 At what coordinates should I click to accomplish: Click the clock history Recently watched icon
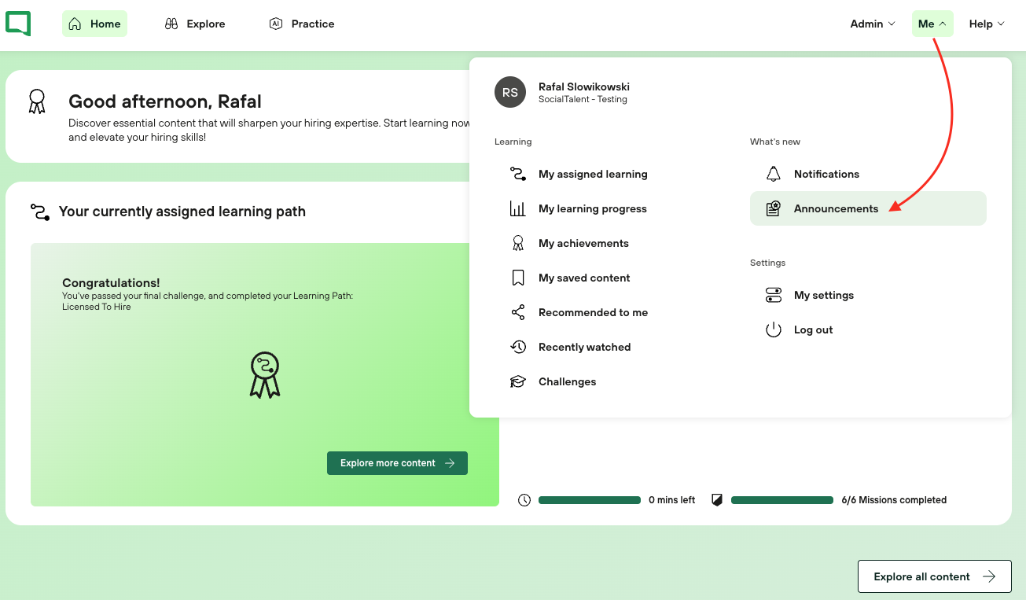pos(518,347)
